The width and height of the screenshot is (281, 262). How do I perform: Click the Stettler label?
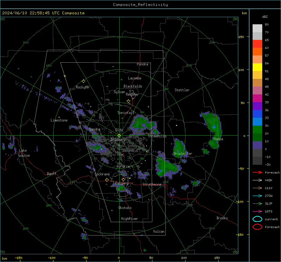tap(182, 90)
